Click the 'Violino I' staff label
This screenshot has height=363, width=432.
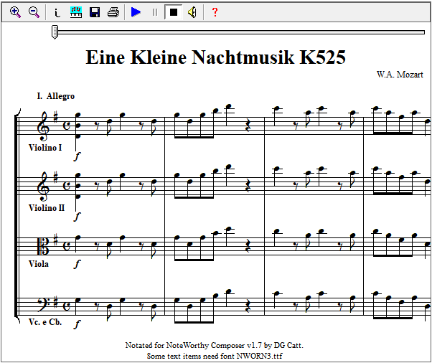tap(45, 148)
